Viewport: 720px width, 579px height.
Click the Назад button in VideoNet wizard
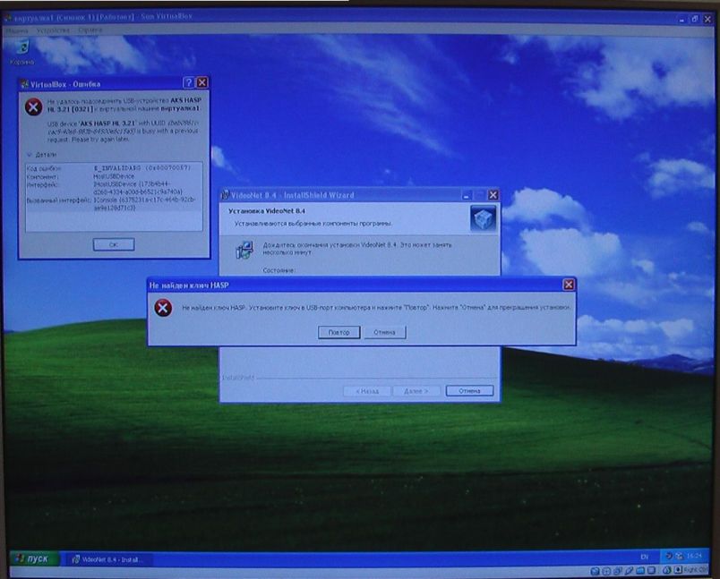(367, 391)
